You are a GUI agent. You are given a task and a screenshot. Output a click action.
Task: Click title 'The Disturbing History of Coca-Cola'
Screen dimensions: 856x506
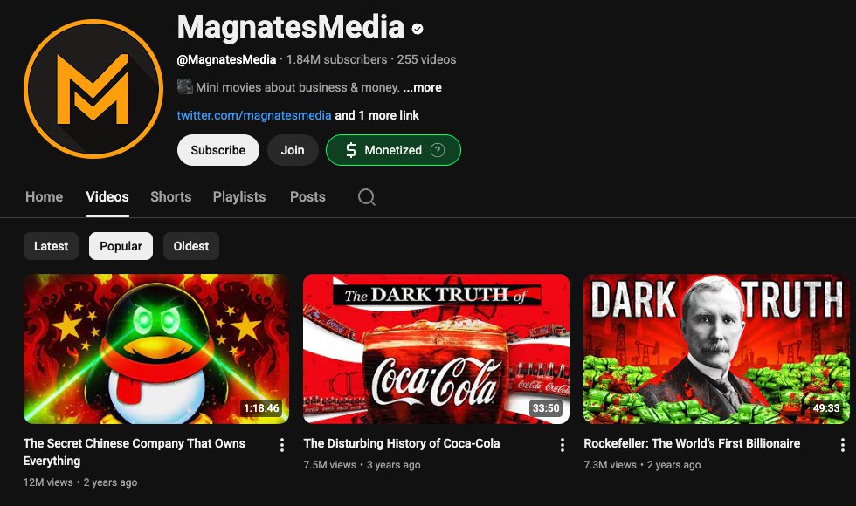402,443
